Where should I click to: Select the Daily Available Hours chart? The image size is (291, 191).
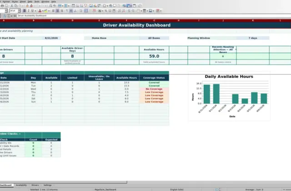229,96
